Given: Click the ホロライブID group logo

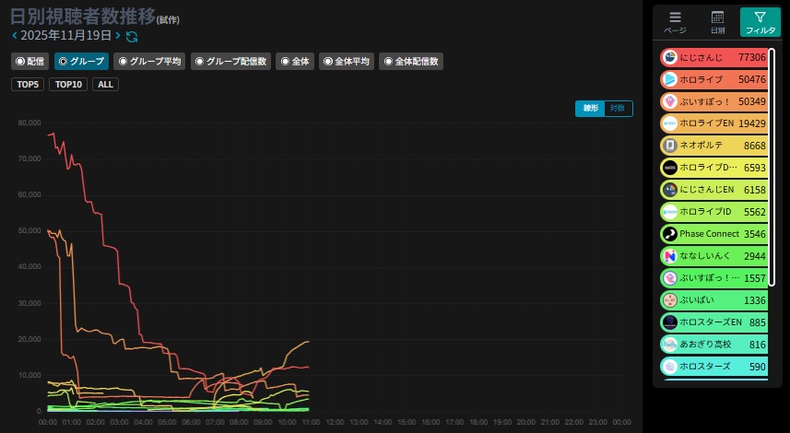Looking at the screenshot, I should 669,212.
